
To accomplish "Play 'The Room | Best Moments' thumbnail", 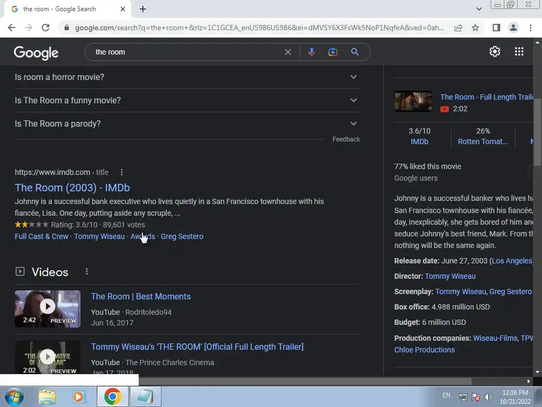I will click(x=47, y=309).
